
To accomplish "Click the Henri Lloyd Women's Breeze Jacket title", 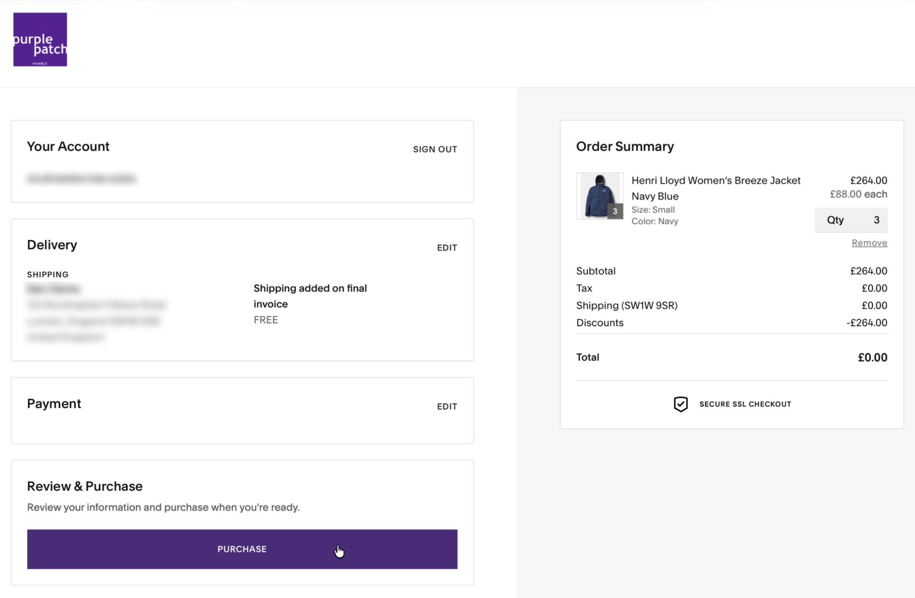I will 716,180.
